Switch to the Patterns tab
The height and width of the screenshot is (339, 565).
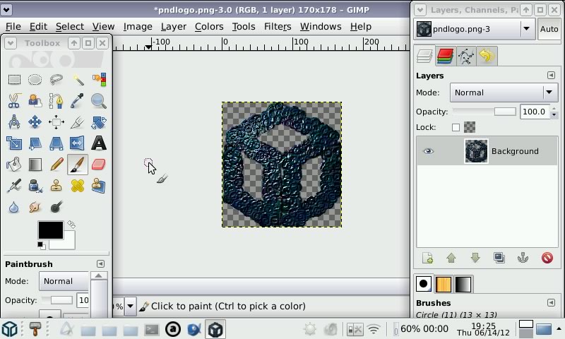click(x=444, y=284)
